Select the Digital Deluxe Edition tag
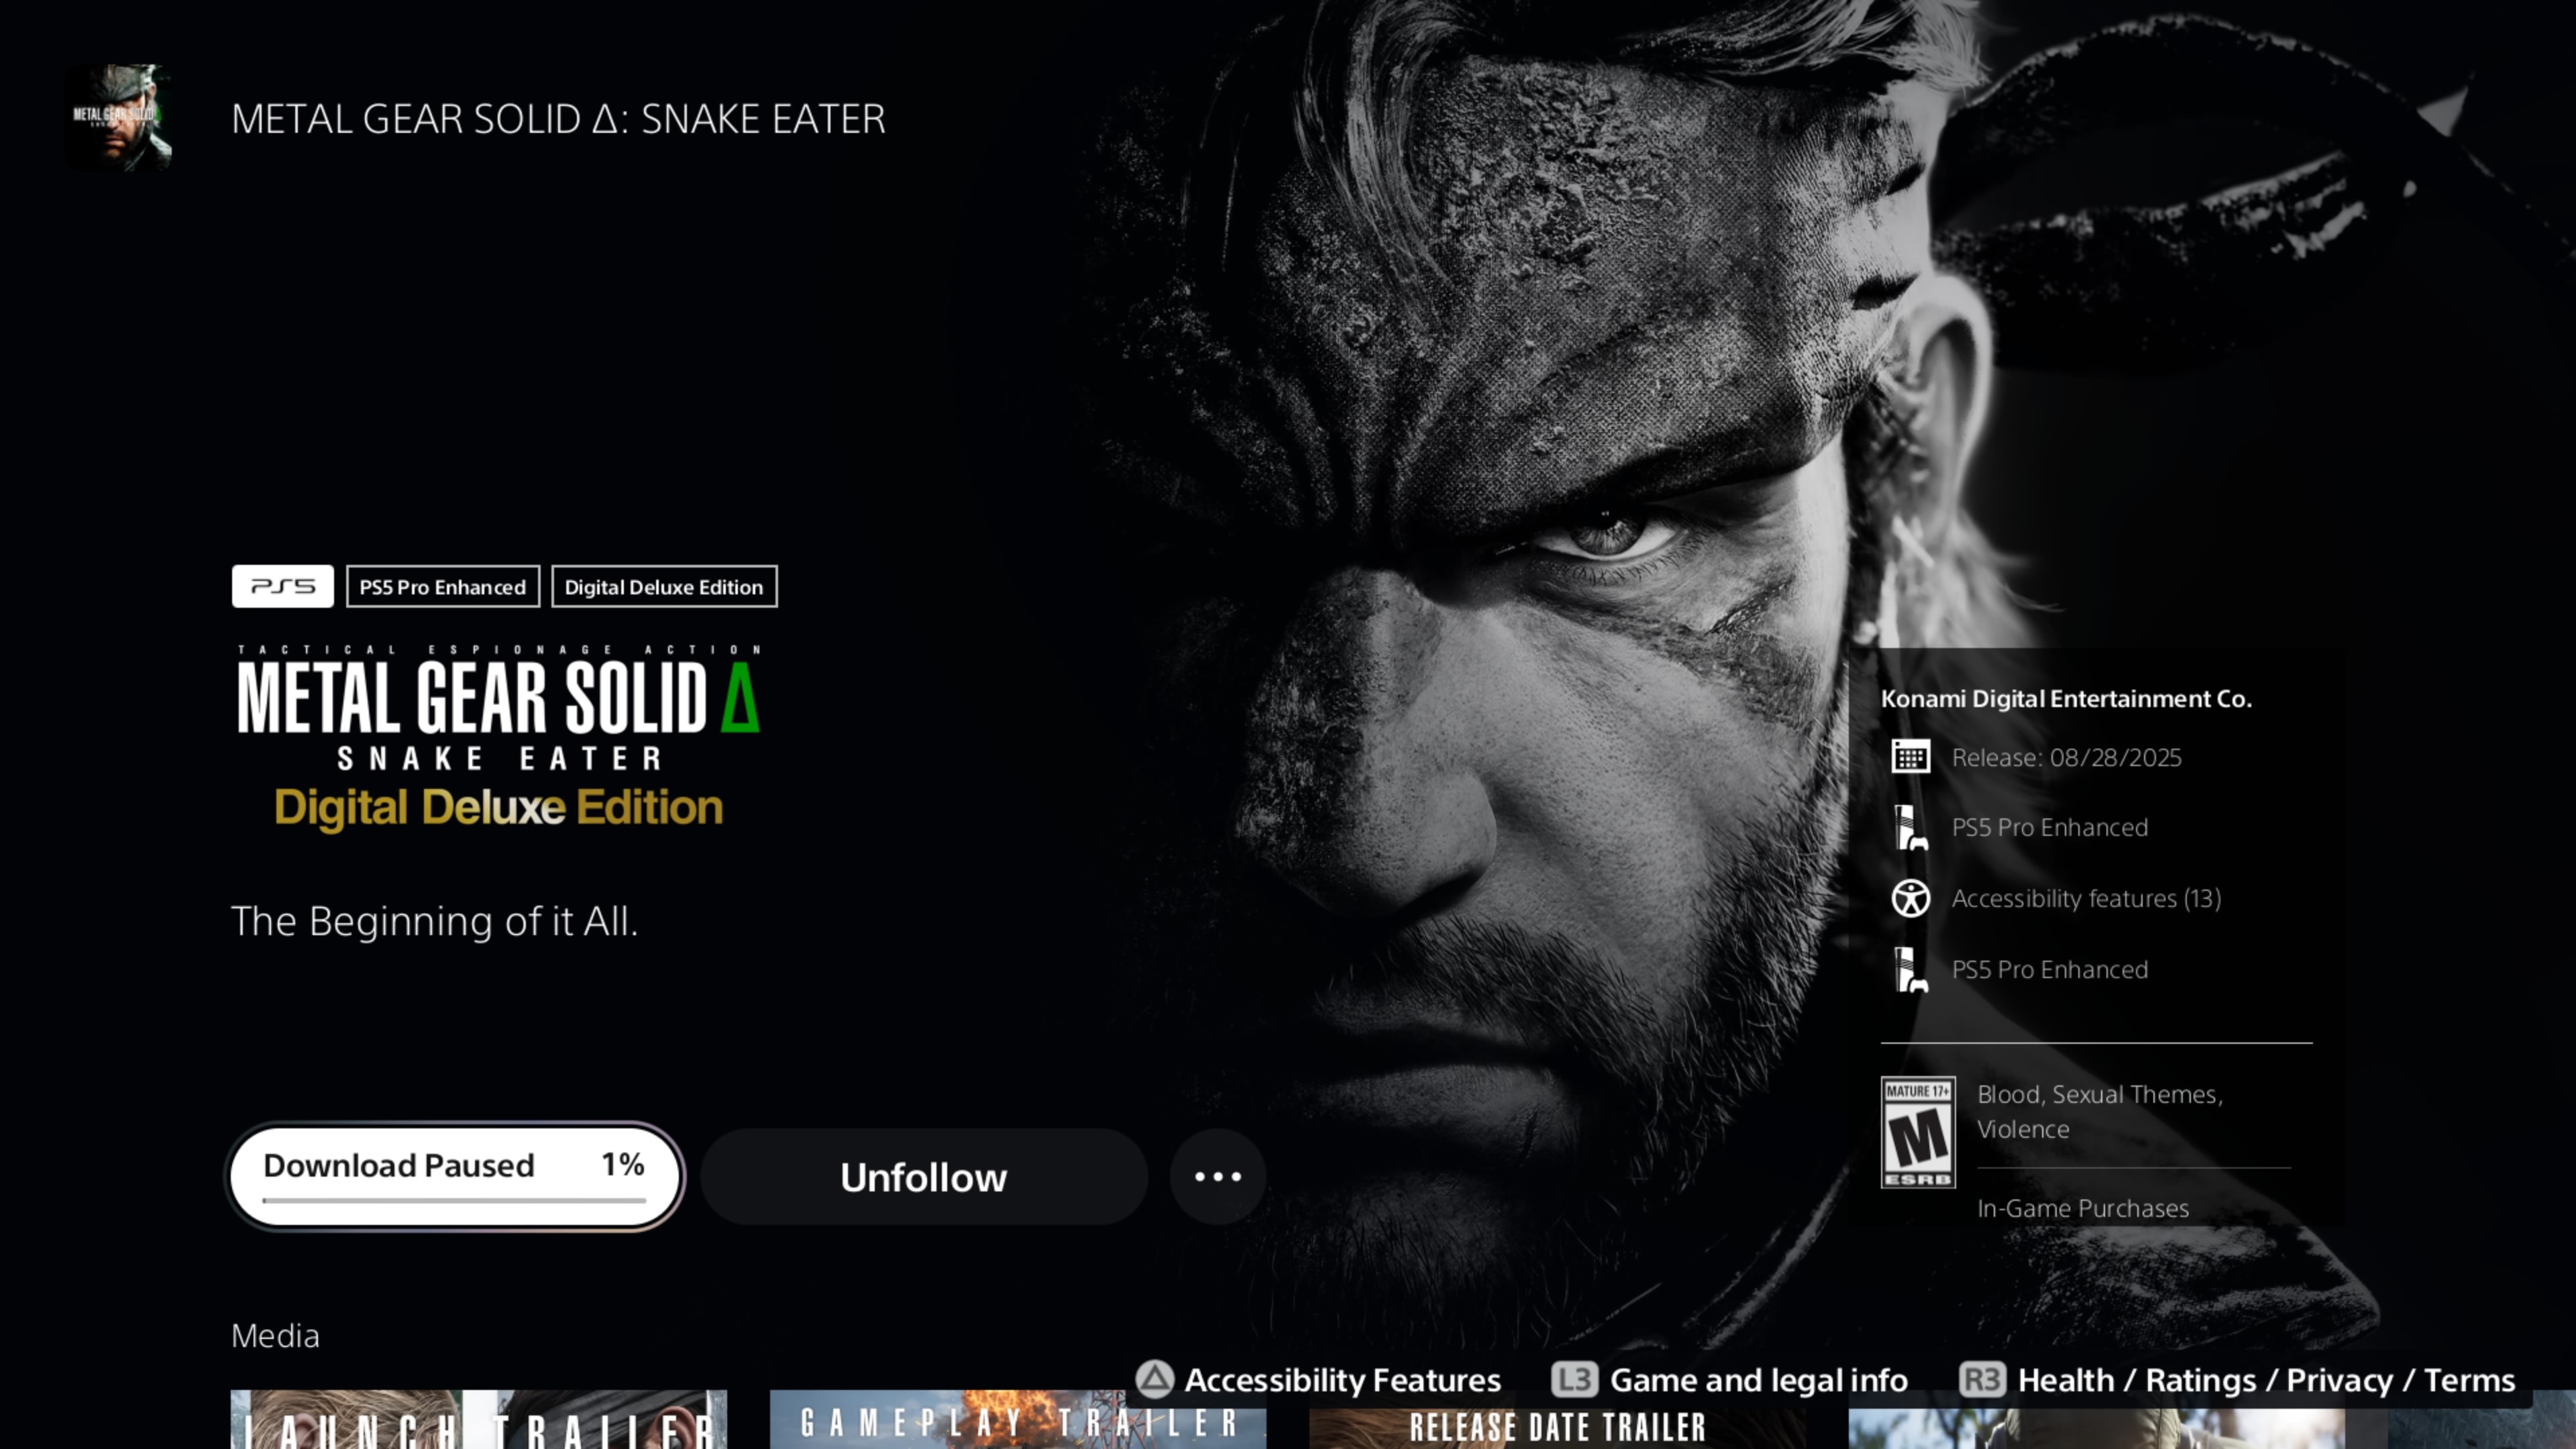This screenshot has height=1449, width=2576. coord(663,587)
